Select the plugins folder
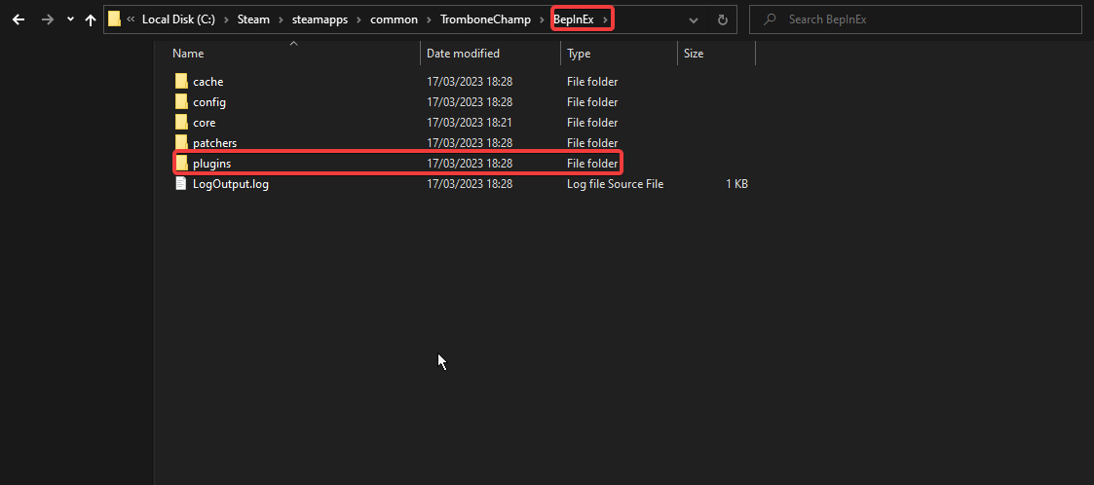Image resolution: width=1094 pixels, height=485 pixels. 211,163
